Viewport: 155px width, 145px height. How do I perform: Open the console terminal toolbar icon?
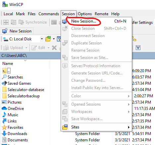click(54, 23)
